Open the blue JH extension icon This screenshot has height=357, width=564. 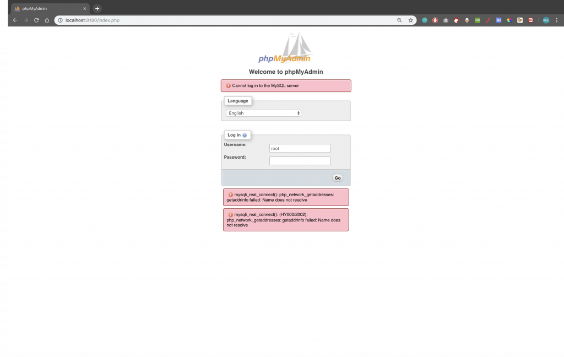click(x=498, y=20)
